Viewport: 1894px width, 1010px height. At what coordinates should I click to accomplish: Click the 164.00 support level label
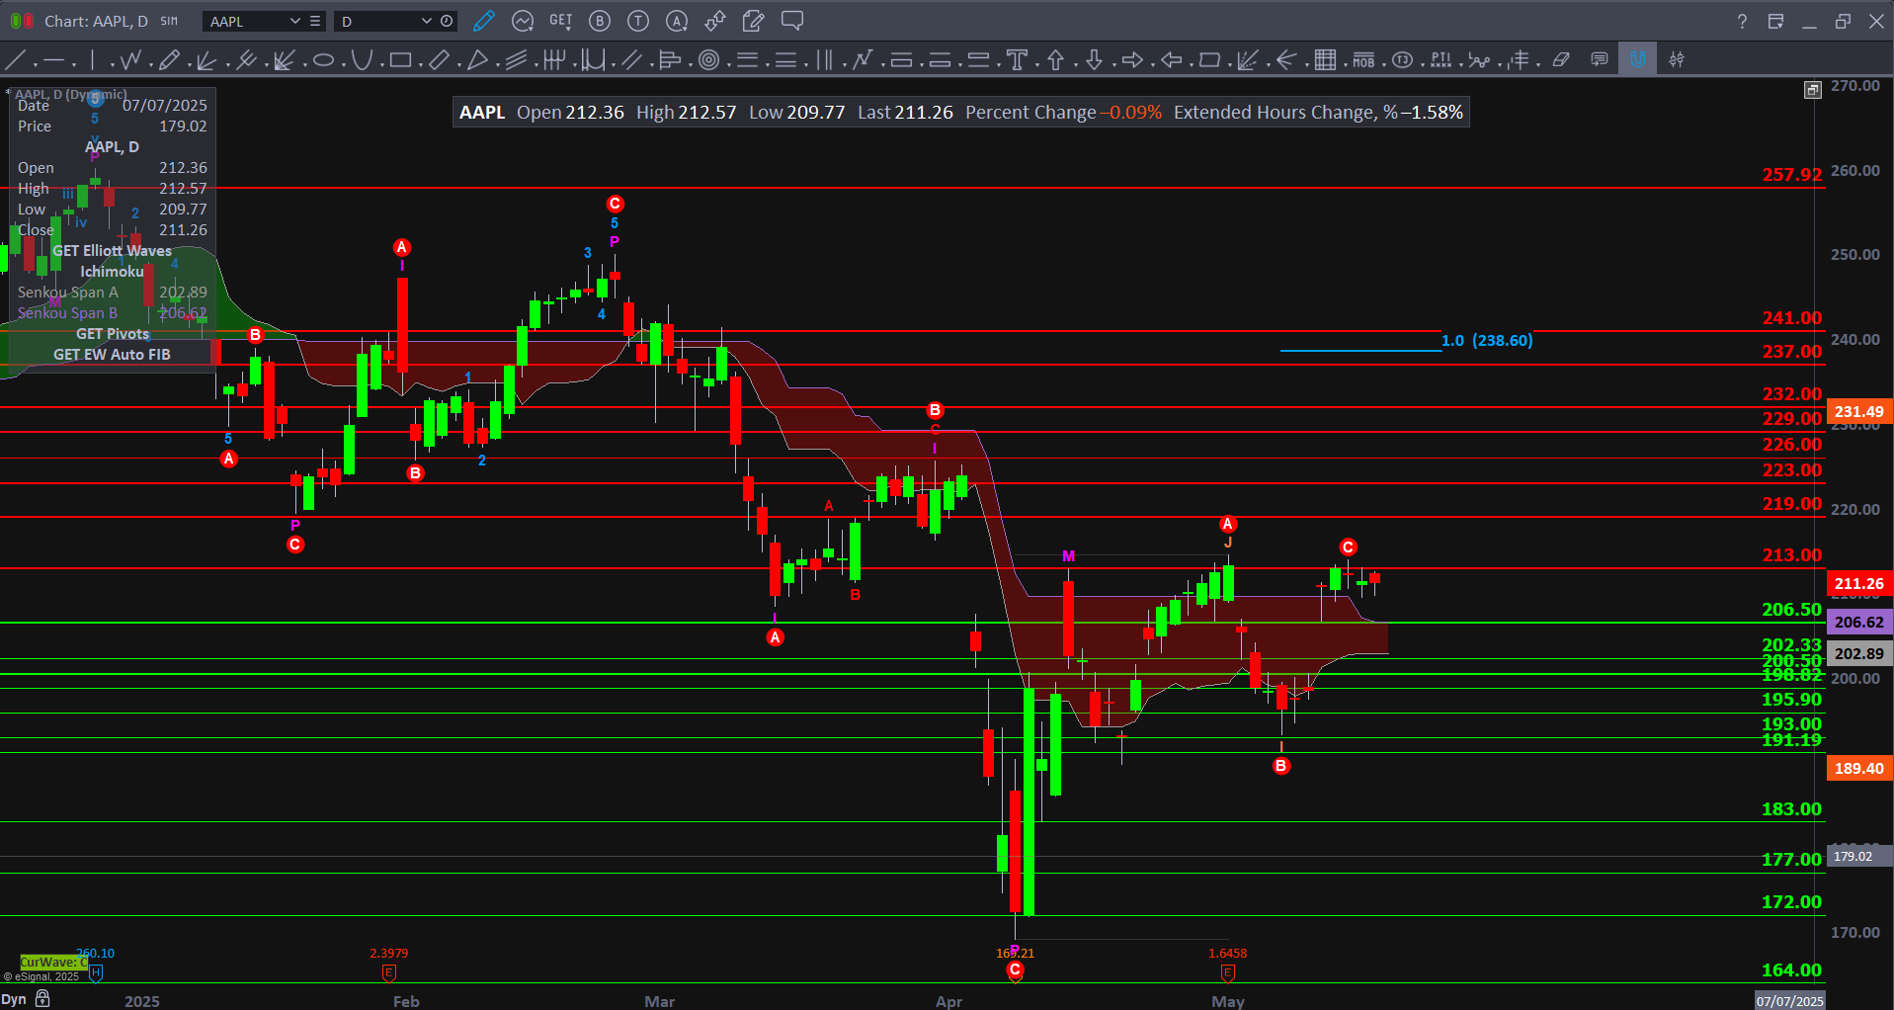[1792, 969]
